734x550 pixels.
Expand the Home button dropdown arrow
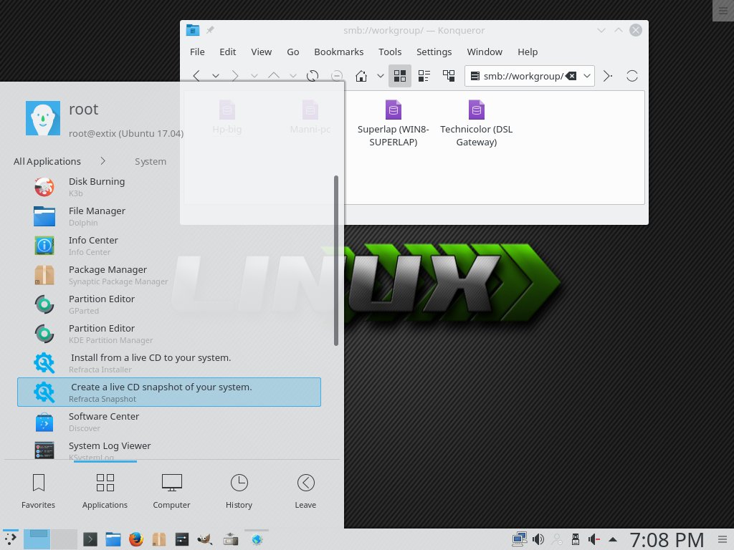[x=381, y=76]
